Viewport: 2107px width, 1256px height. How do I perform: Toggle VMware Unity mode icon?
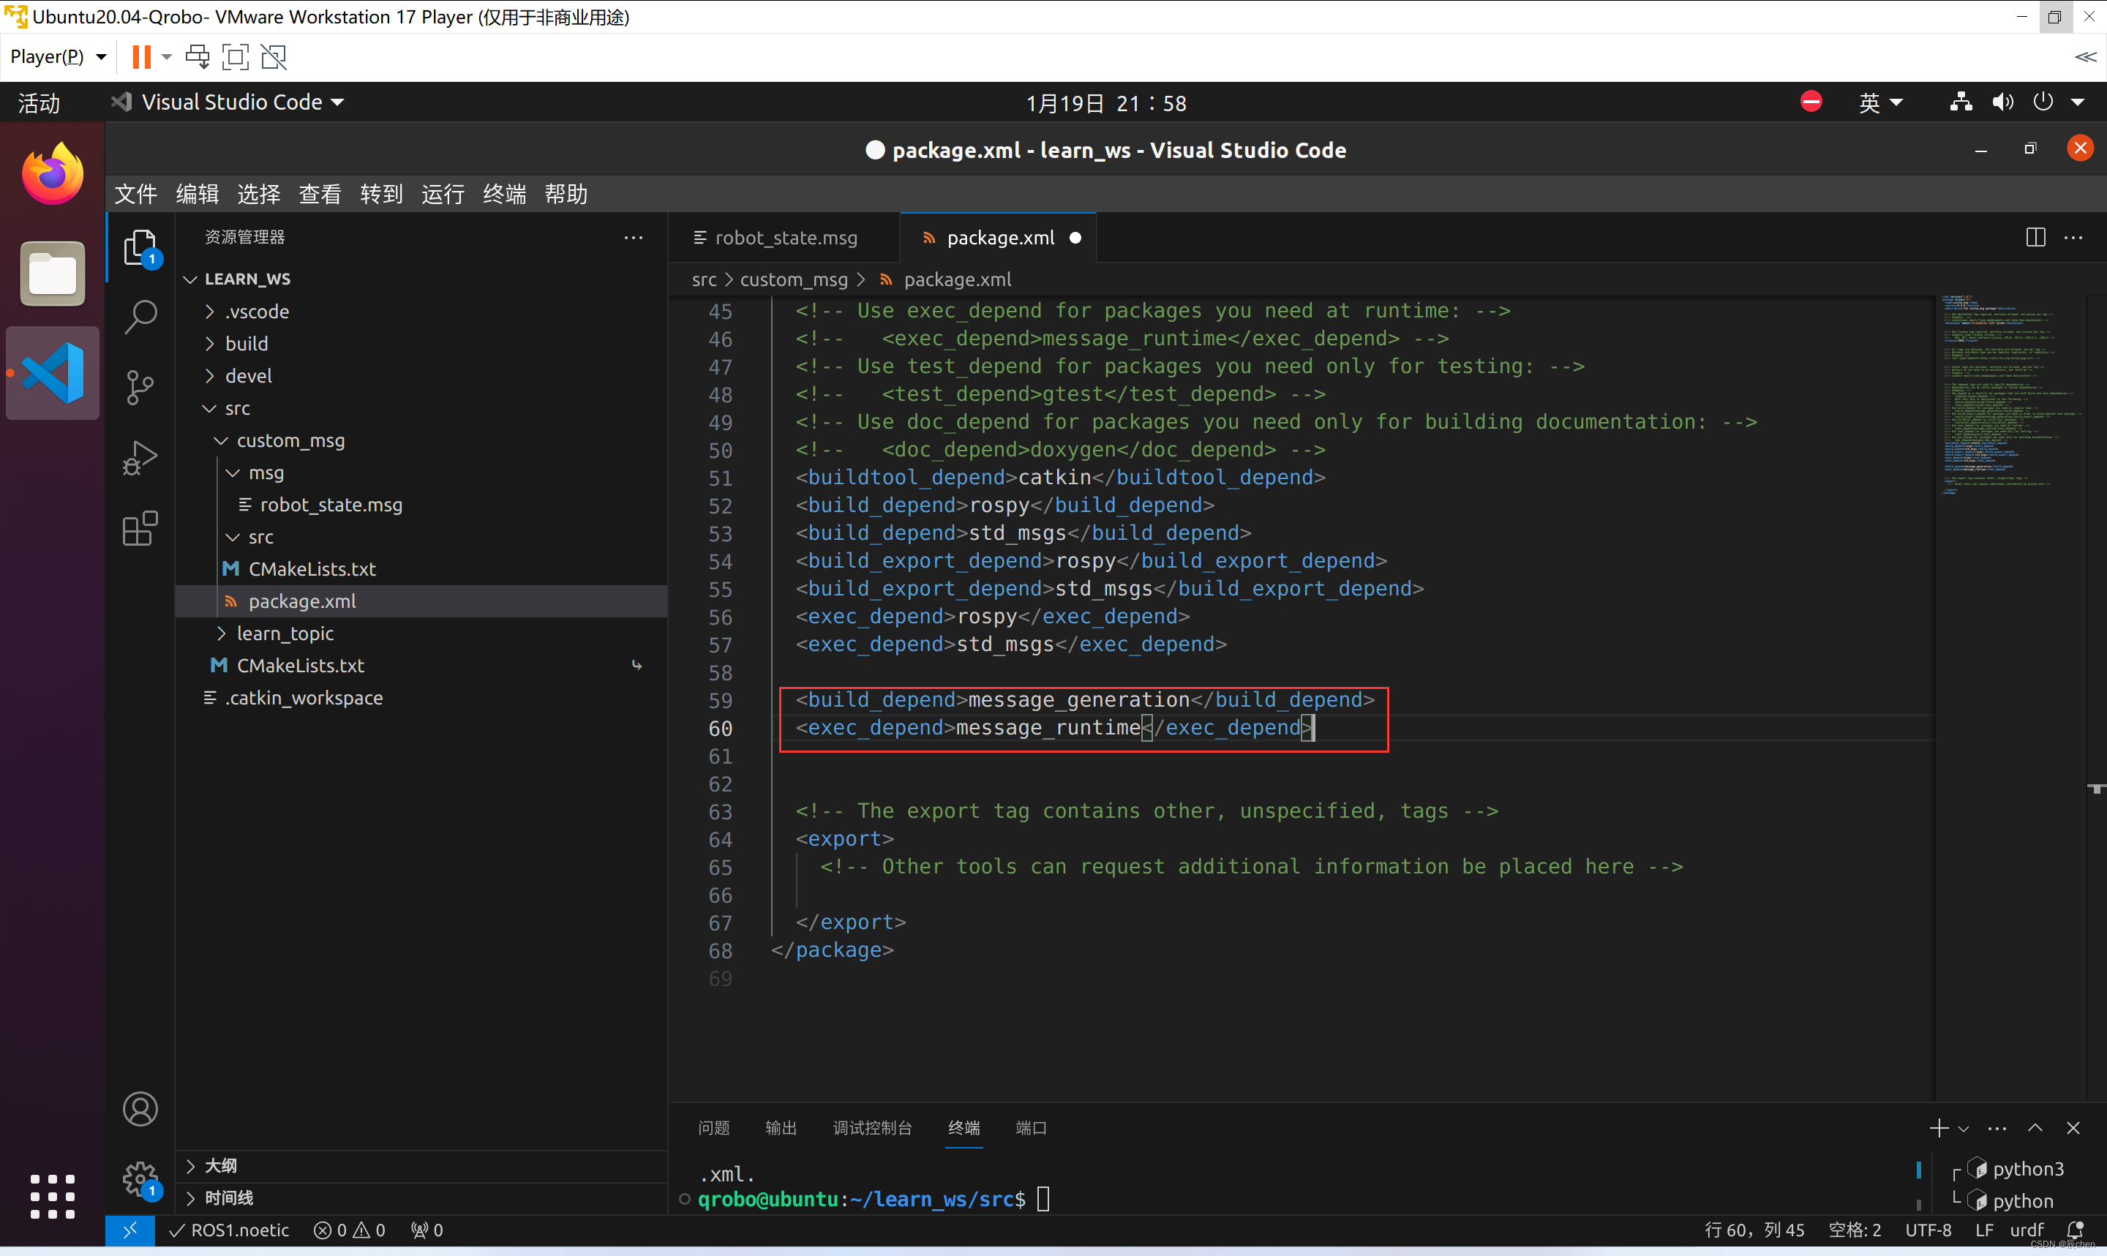pos(274,57)
